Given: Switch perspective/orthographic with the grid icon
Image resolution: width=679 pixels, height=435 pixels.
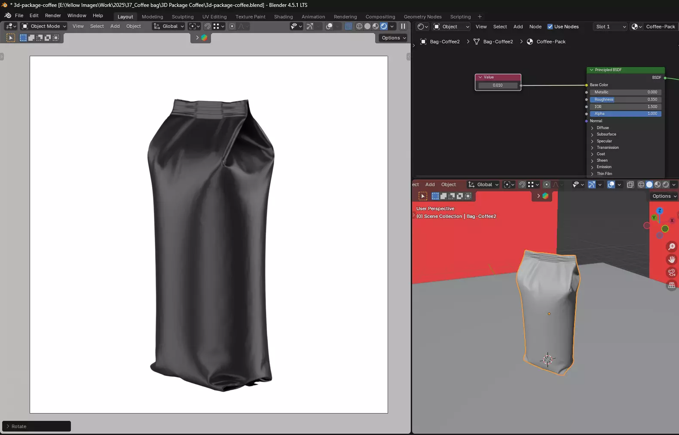Looking at the screenshot, I should coord(672,285).
